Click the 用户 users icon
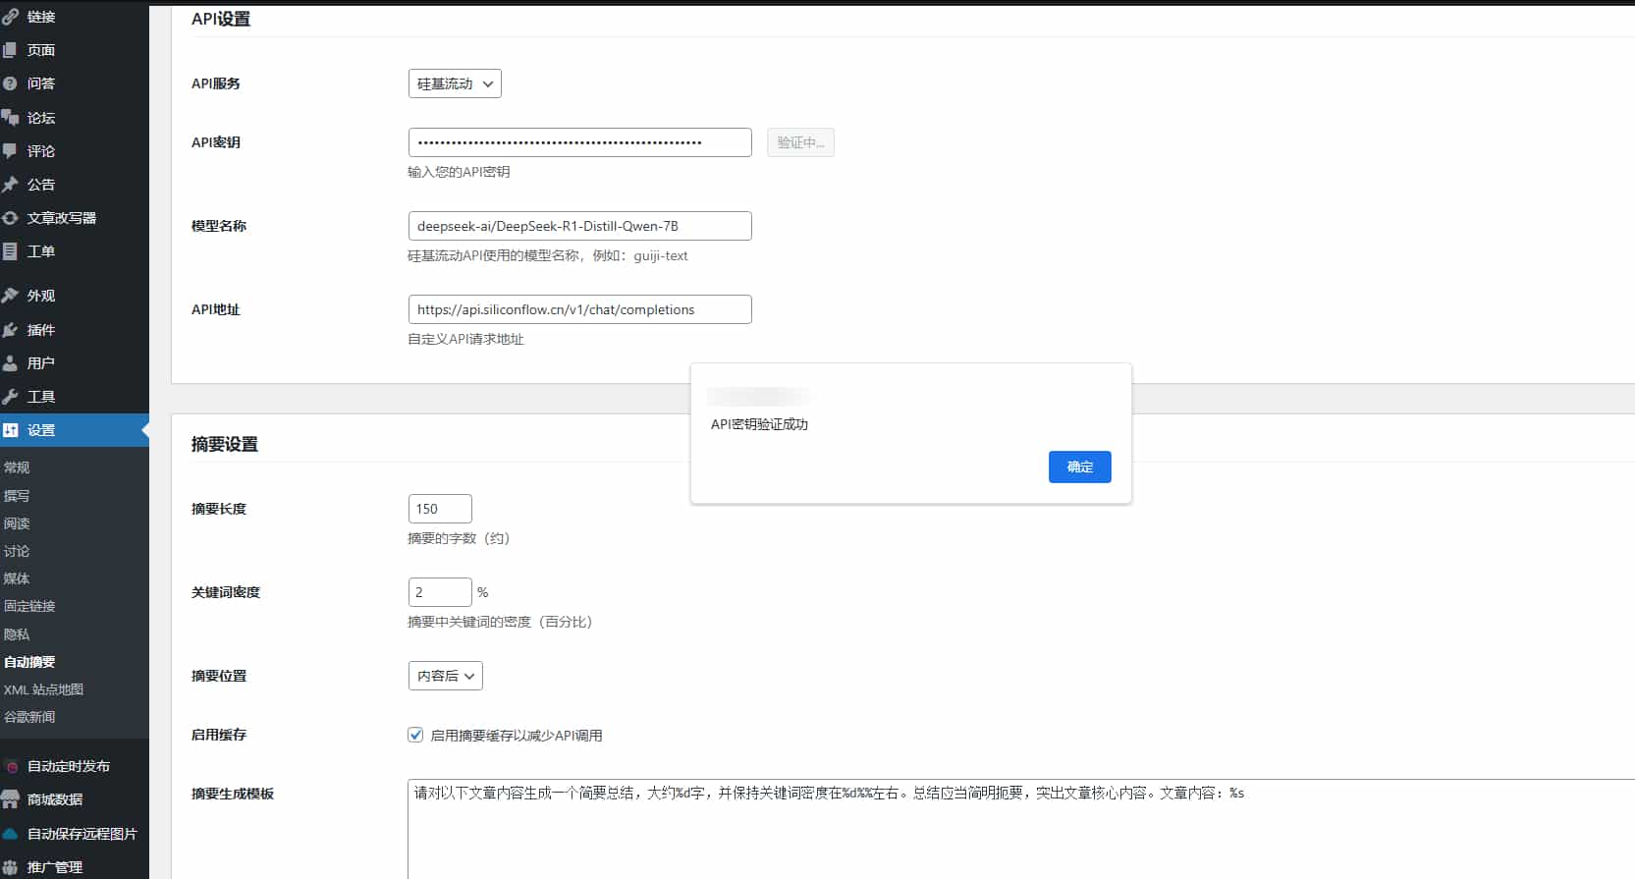This screenshot has width=1635, height=879. tap(11, 363)
